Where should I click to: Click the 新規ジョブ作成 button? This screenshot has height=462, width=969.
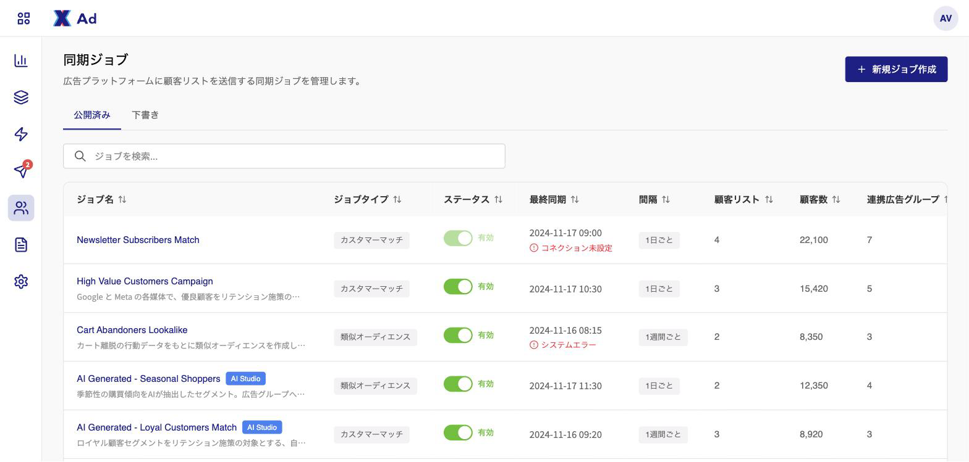pos(896,69)
